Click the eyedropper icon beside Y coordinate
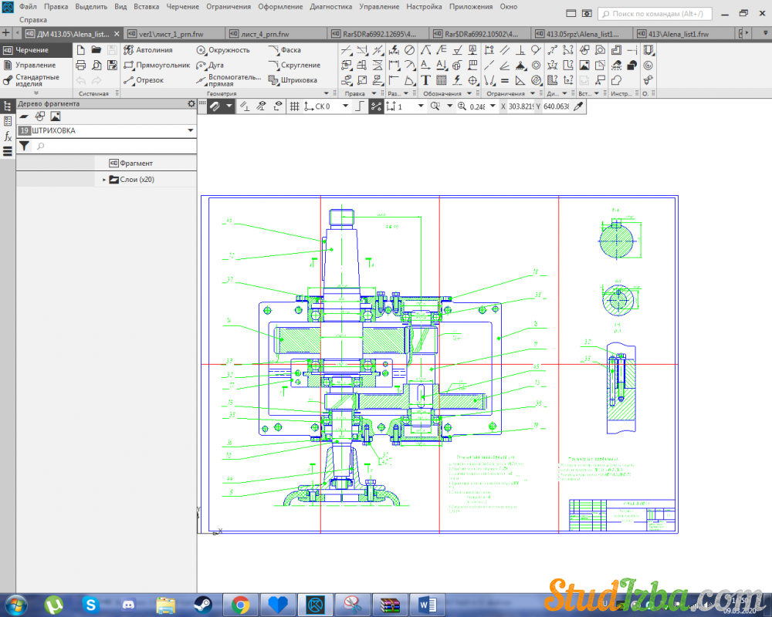Viewport: 772px width, 617px height. (578, 106)
